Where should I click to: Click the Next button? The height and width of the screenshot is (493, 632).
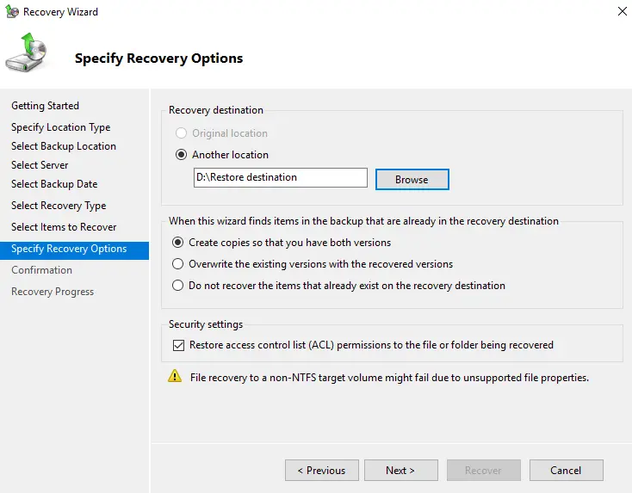[400, 471]
